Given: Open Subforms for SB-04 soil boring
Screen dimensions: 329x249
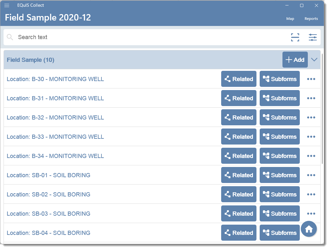Looking at the screenshot, I should (x=280, y=233).
